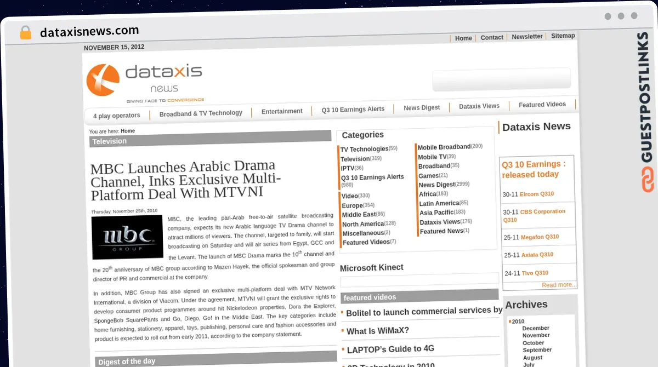Open the Sitemap link
The height and width of the screenshot is (367, 658).
tap(563, 36)
